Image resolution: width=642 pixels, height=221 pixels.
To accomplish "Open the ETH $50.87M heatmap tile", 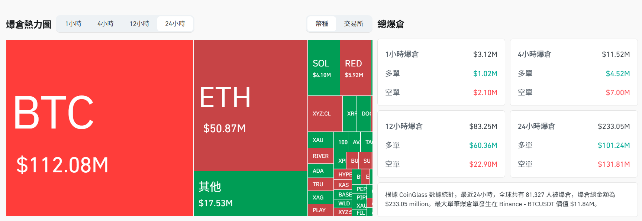I will [x=251, y=105].
